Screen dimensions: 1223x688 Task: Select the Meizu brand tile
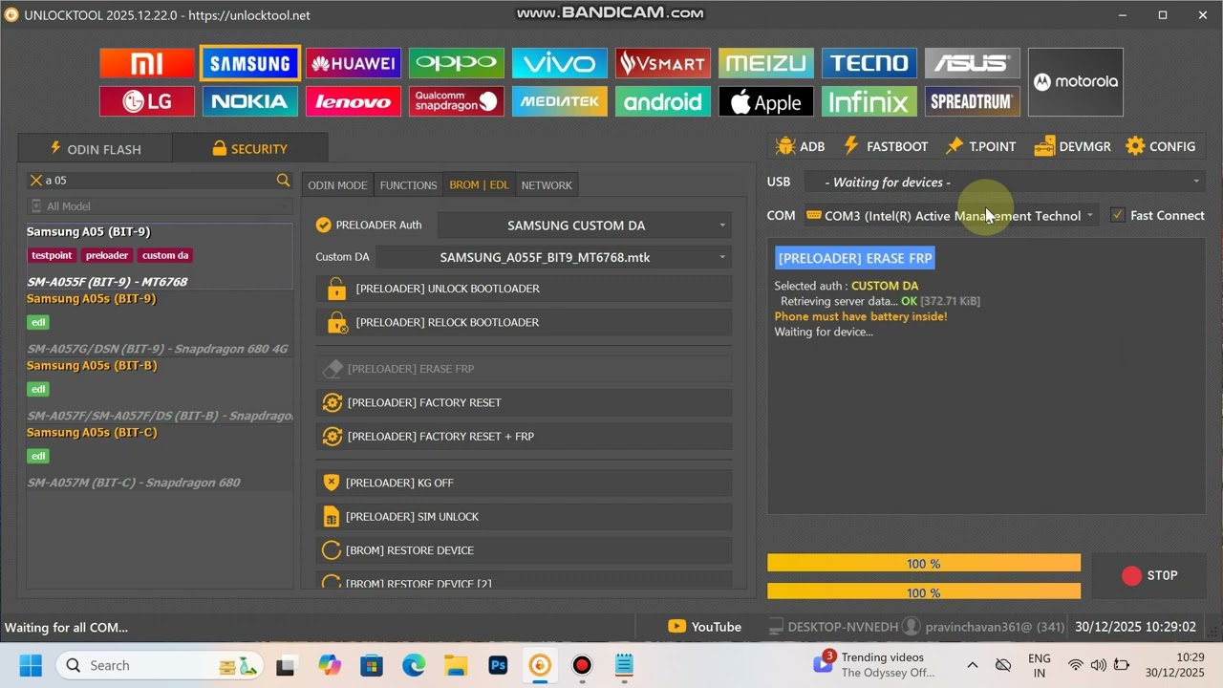tap(766, 63)
